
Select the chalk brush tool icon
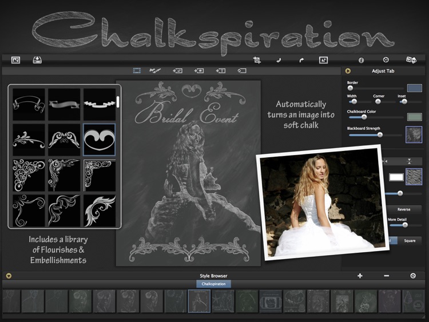coord(155,71)
